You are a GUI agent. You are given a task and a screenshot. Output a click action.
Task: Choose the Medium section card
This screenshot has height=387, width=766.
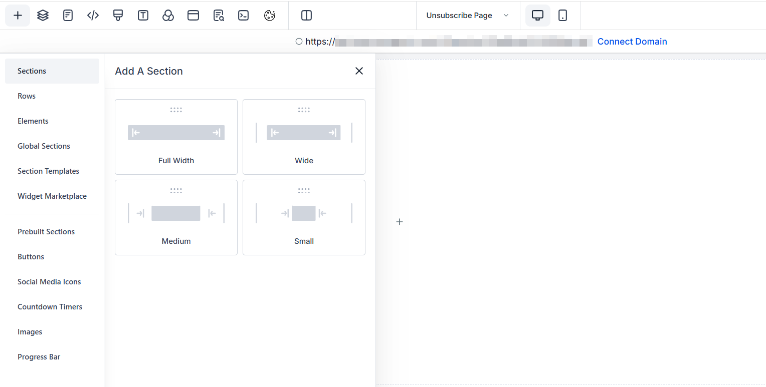pyautogui.click(x=176, y=217)
